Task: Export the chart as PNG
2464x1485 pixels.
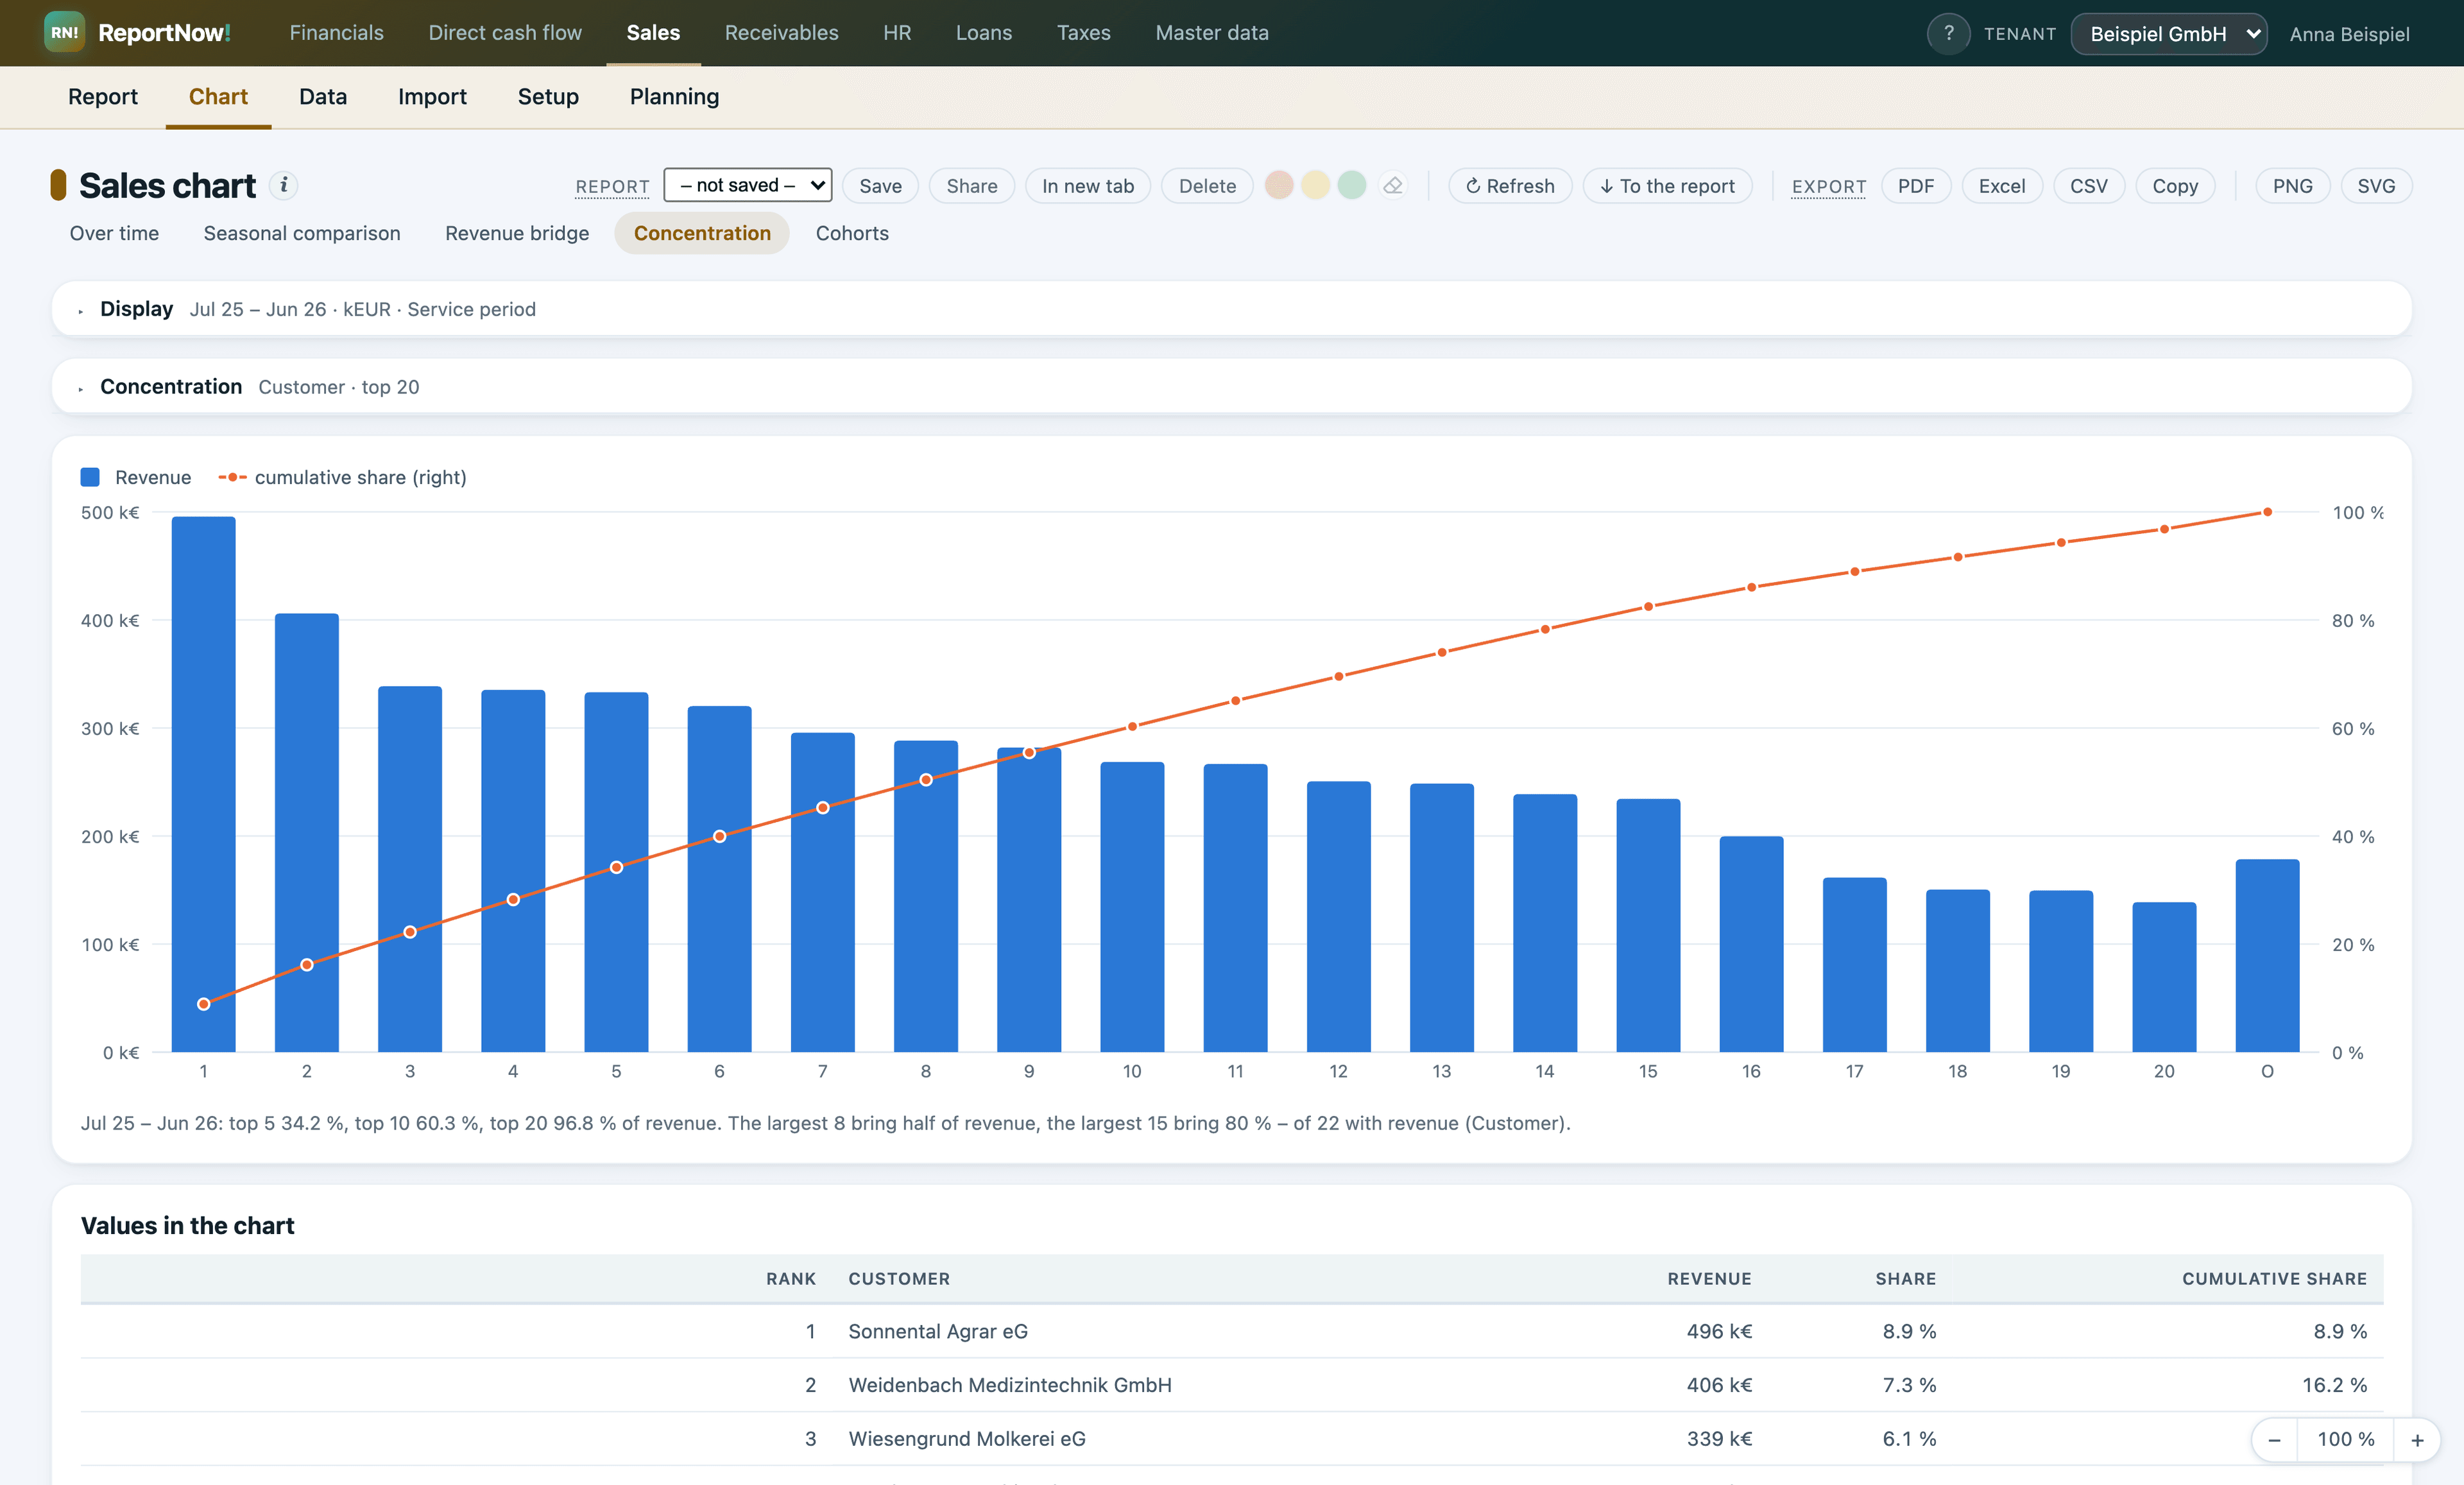Action: pyautogui.click(x=2292, y=185)
